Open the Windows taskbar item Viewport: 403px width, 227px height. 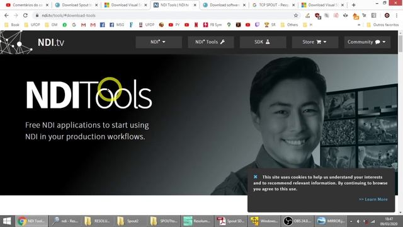(x=264, y=221)
